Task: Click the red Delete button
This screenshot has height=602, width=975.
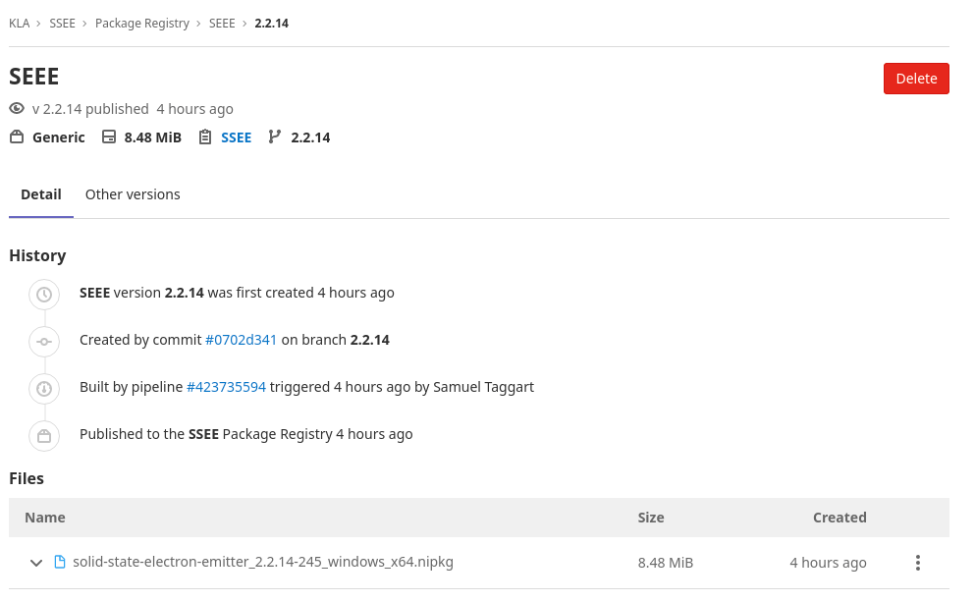Action: (916, 79)
